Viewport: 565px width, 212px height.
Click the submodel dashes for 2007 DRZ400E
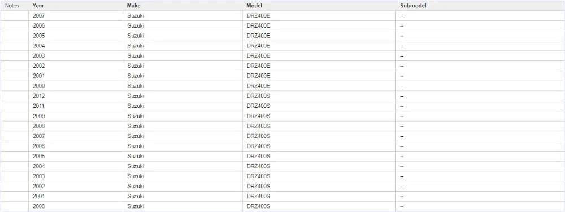[x=402, y=16]
